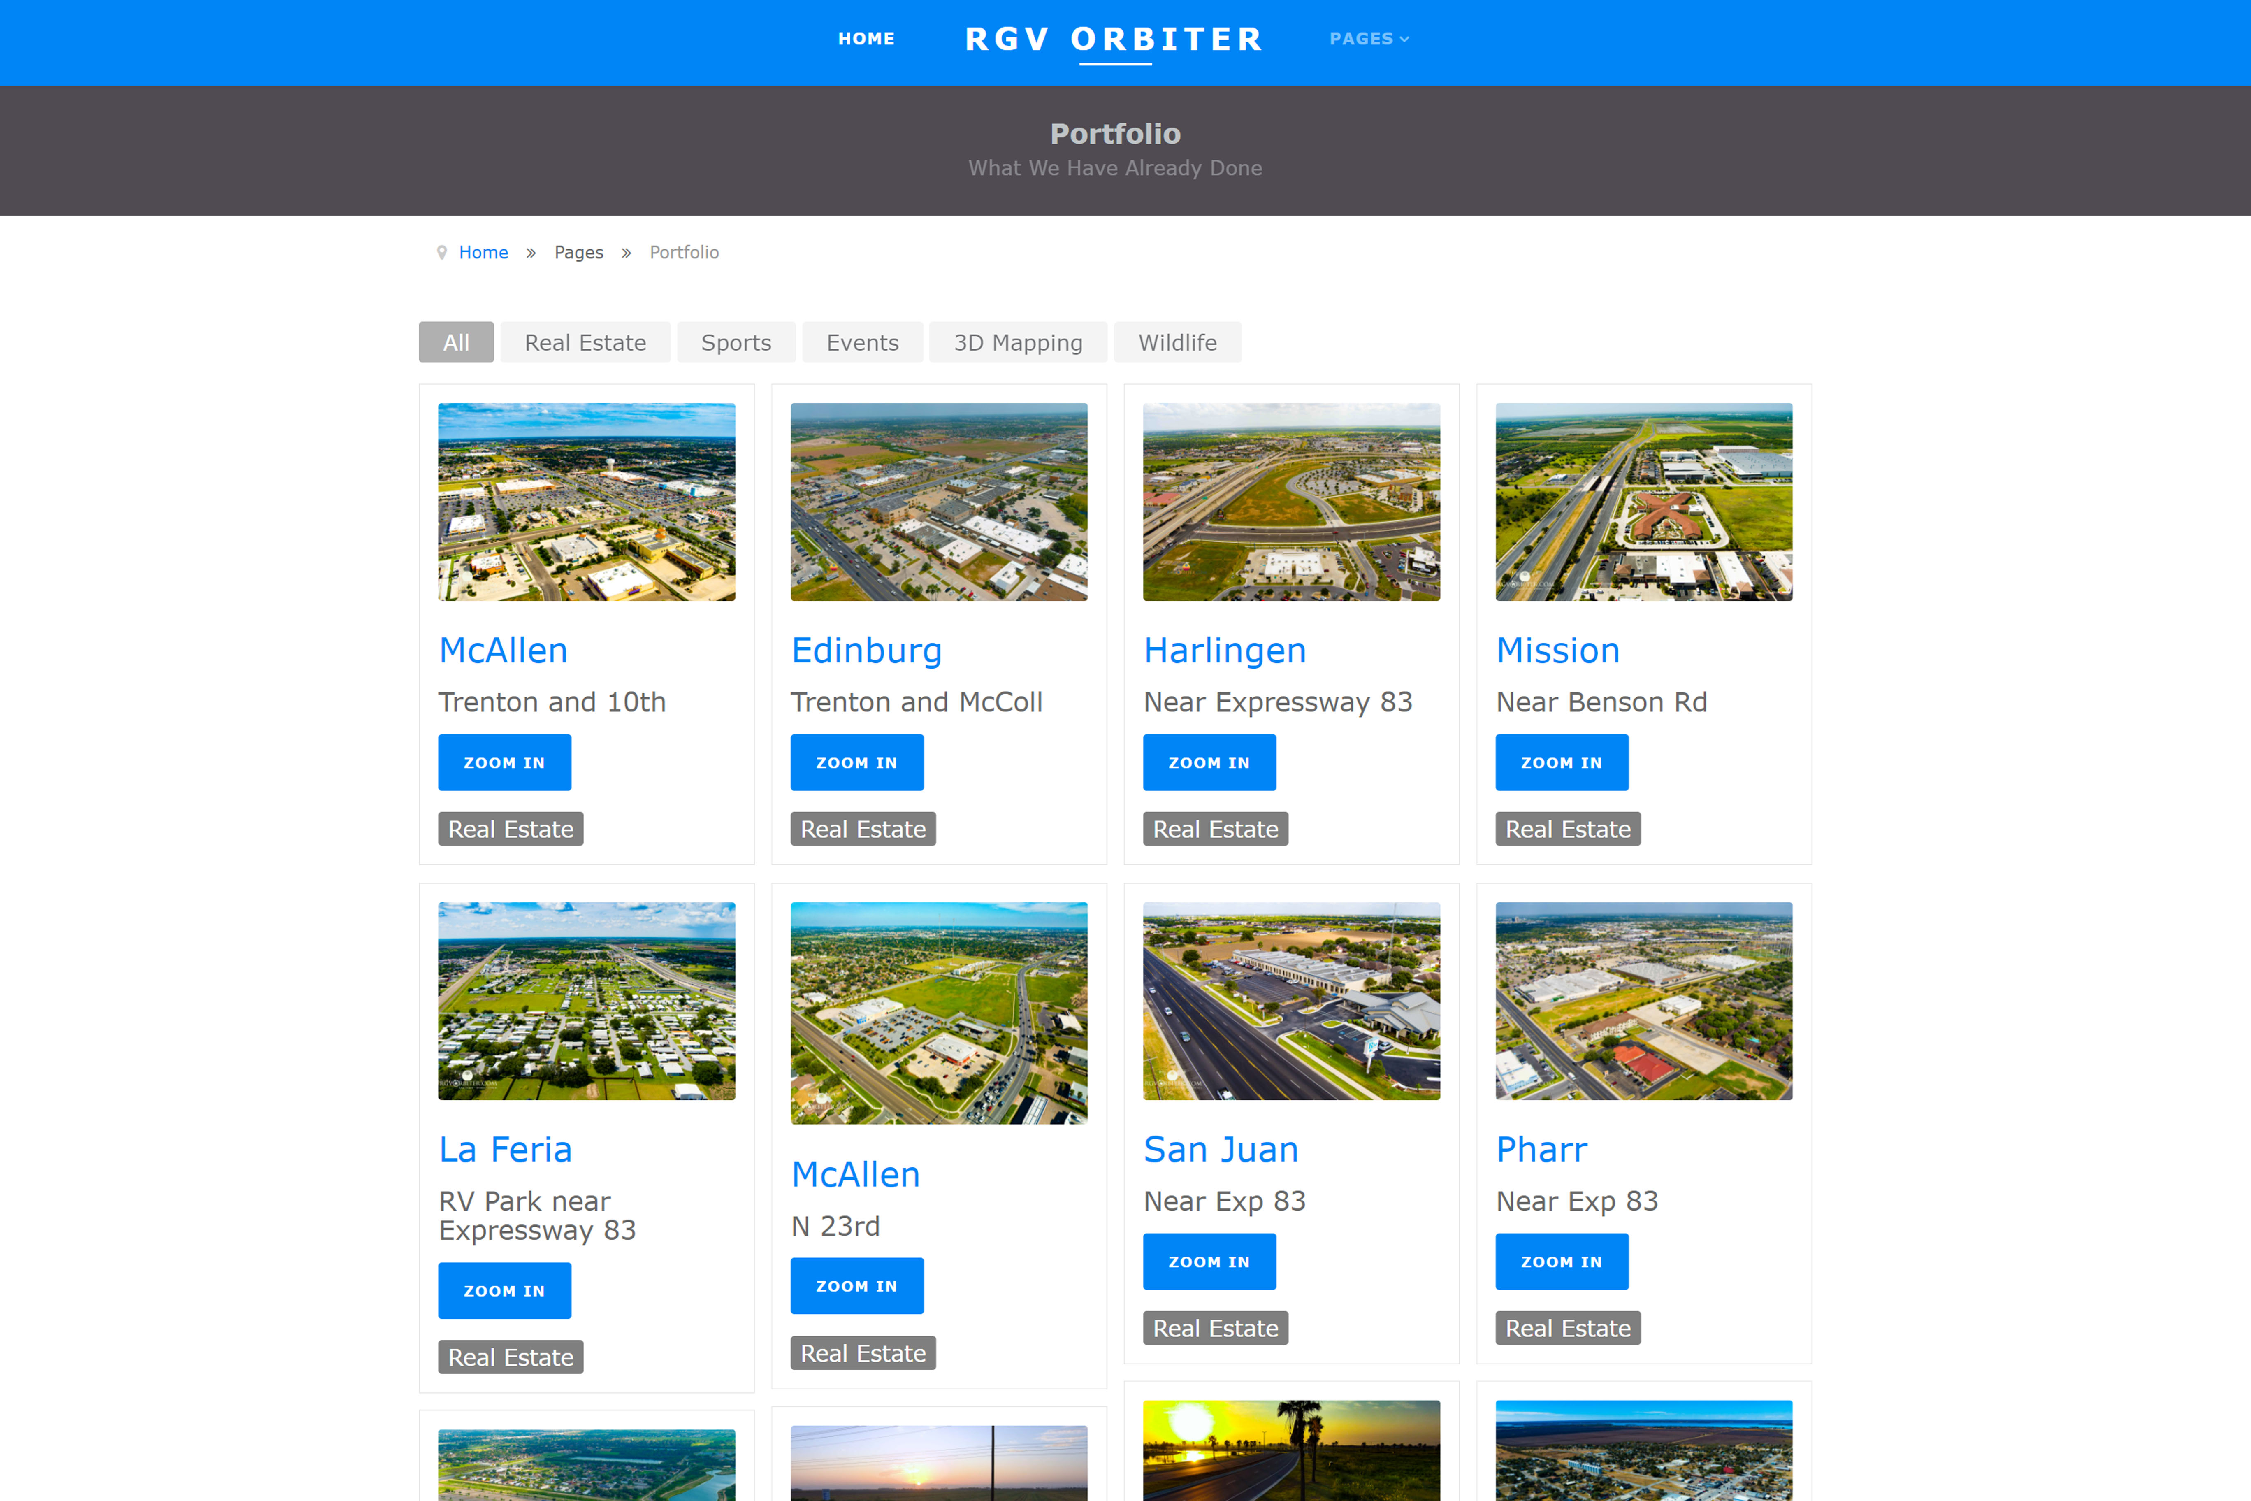Click the Pharr title link

(1542, 1149)
